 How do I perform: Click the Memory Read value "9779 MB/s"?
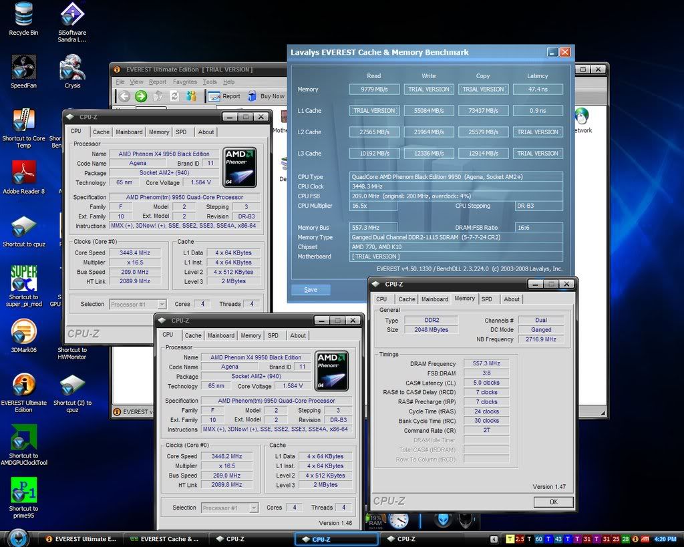[374, 89]
